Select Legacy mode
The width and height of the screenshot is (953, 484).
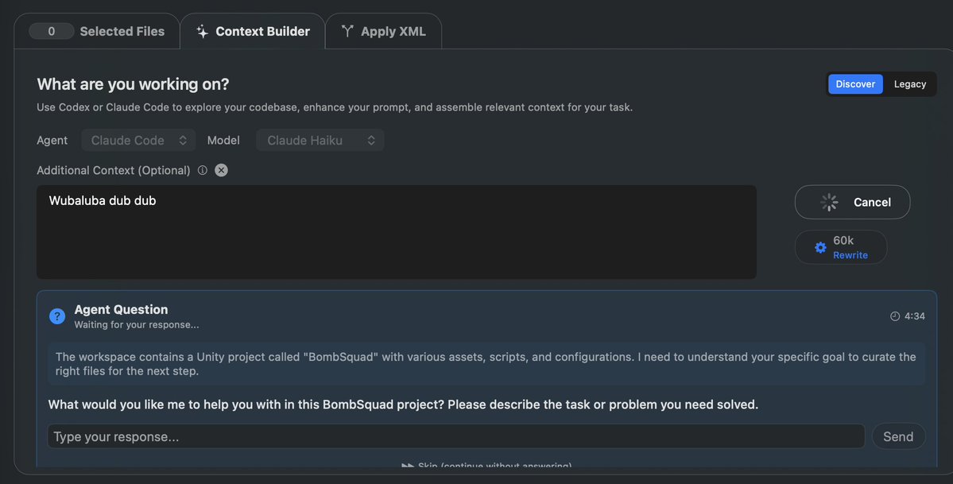[910, 84]
